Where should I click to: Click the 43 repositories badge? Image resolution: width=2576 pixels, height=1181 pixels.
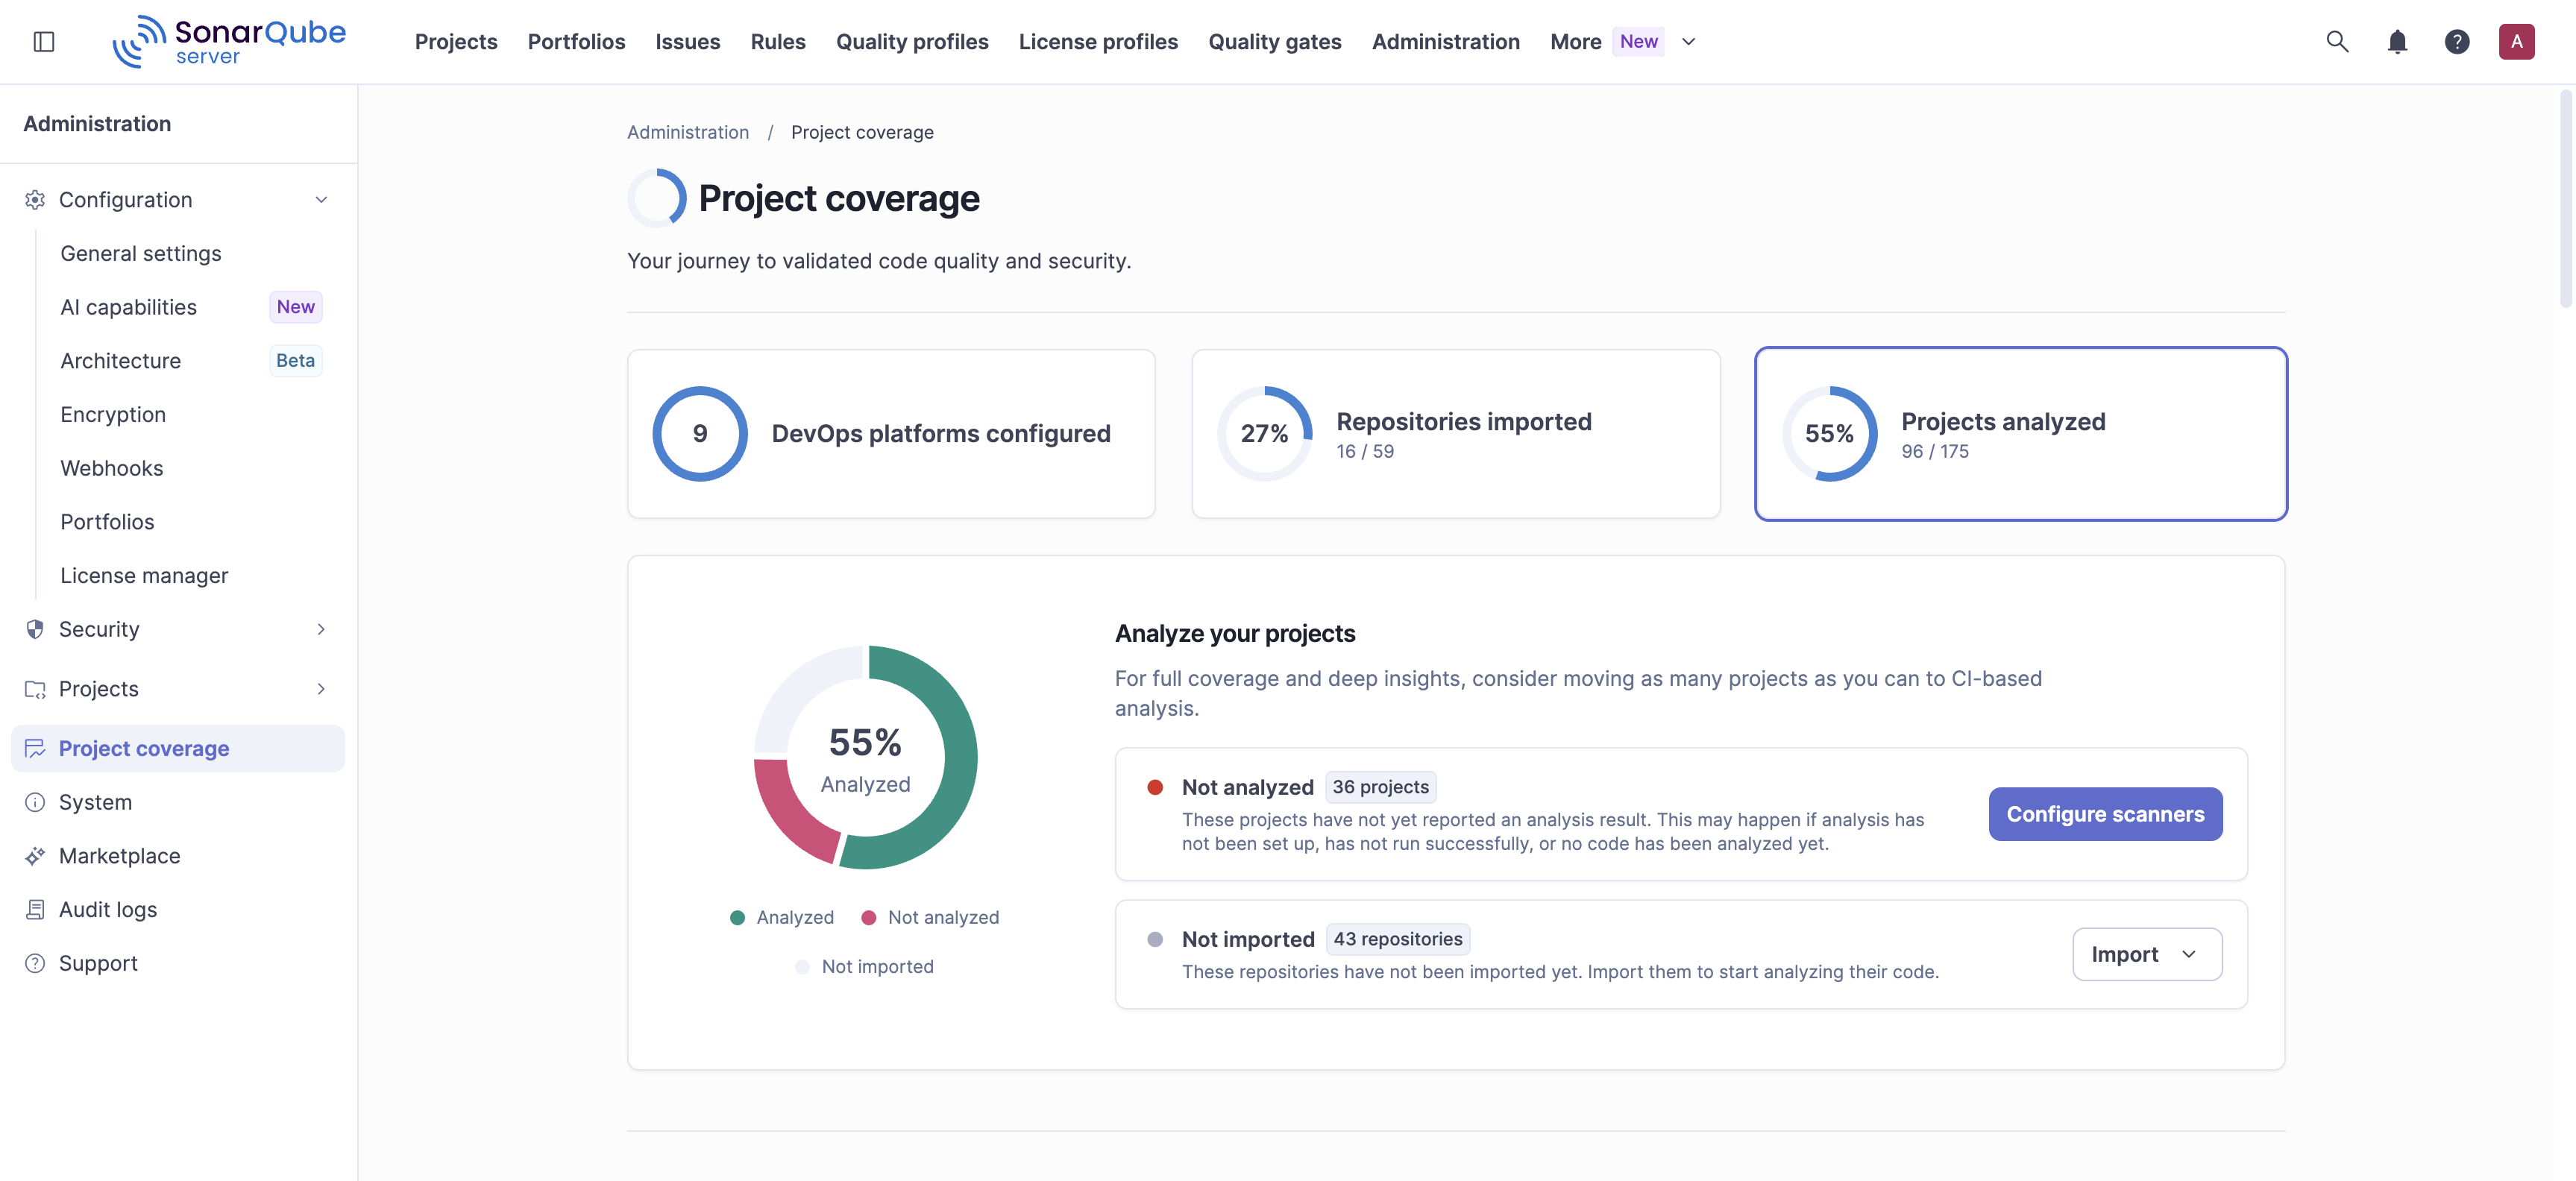coord(1397,939)
